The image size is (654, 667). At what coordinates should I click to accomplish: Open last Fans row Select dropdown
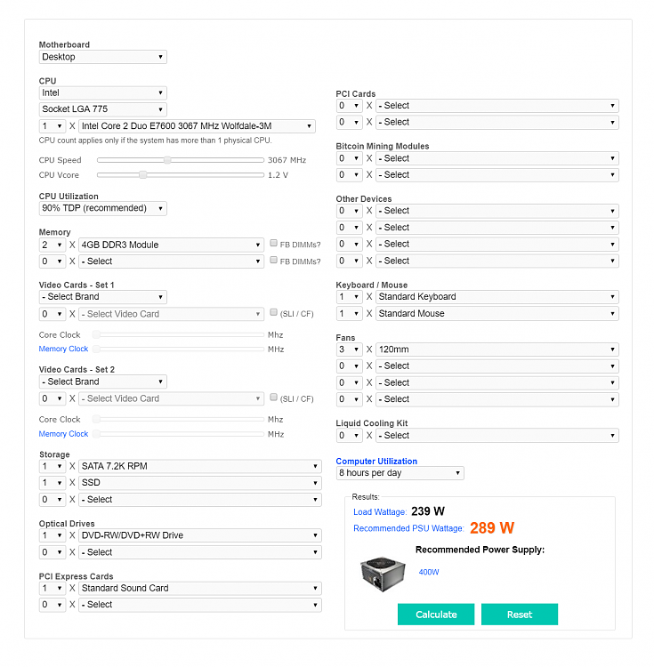pyautogui.click(x=497, y=399)
